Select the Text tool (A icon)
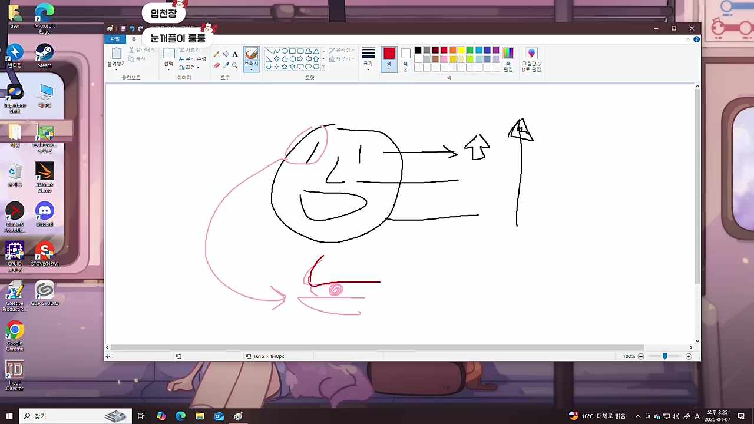 234,54
